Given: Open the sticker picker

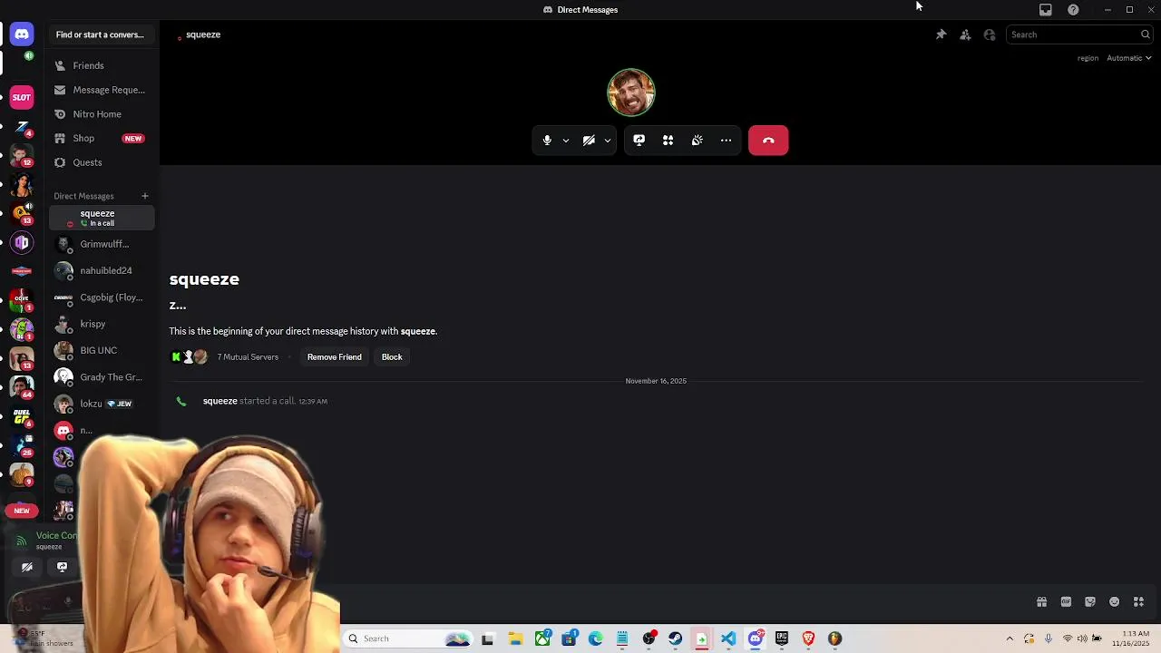Looking at the screenshot, I should 1090,602.
